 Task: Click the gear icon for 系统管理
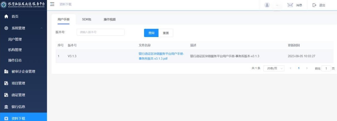point(6,28)
